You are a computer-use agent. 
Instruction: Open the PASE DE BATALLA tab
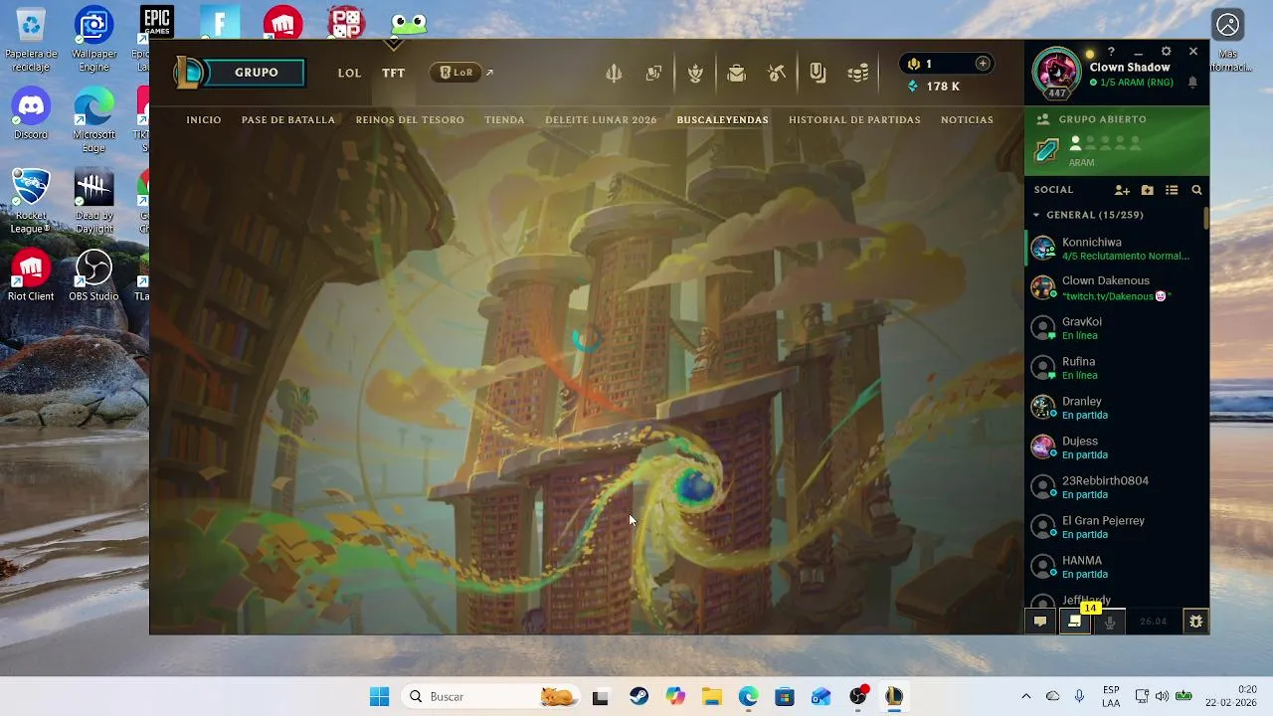tap(288, 120)
